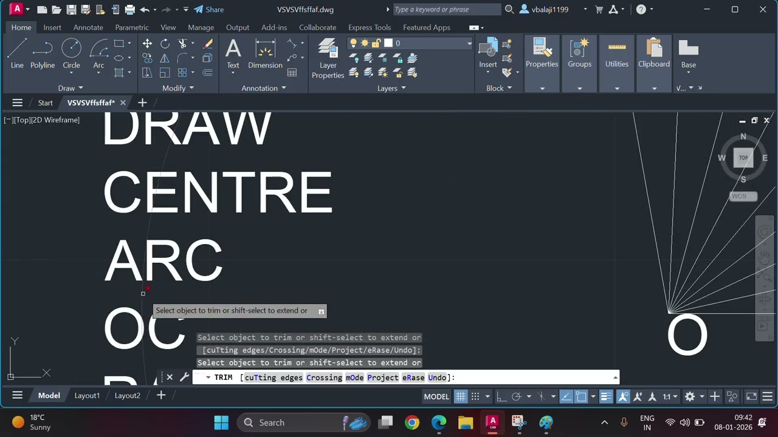This screenshot has width=778, height=437.
Task: Click the Fillet tool icon
Action: coord(182,58)
